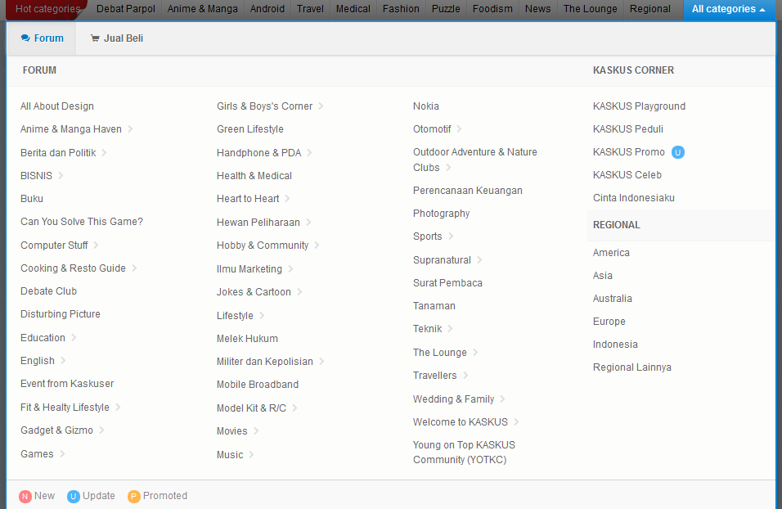Open Anime & Manga in top bar
The width and height of the screenshot is (782, 509).
tap(203, 9)
